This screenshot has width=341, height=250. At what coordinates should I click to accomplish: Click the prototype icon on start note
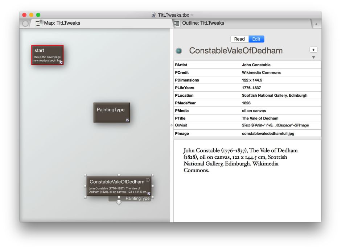click(x=61, y=62)
